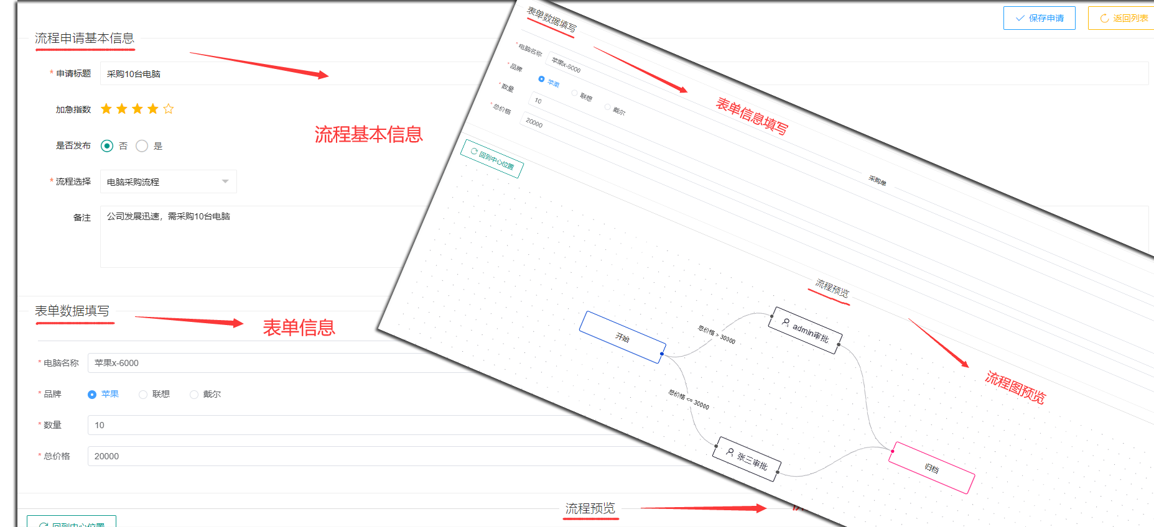1154x527 pixels.
Task: Click the refresh icon on 返回列表
Action: 1104,18
